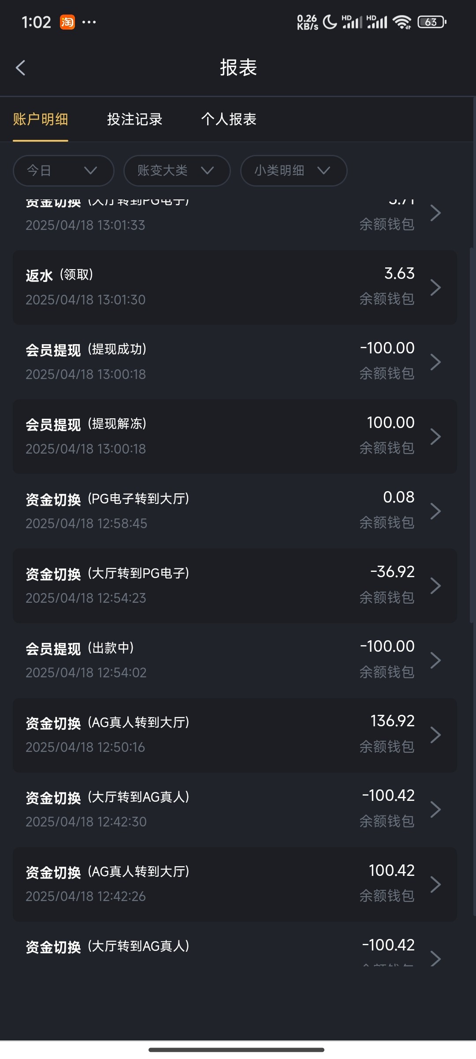The height and width of the screenshot is (1059, 476).
Task: Tap chevron arrow on 提现解冻 row
Action: 435,436
